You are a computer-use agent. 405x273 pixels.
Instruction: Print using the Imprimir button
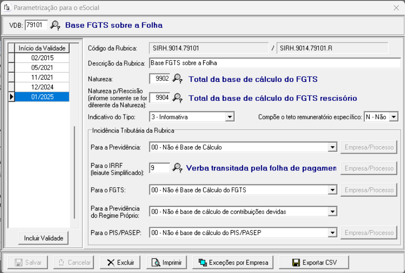click(x=166, y=262)
